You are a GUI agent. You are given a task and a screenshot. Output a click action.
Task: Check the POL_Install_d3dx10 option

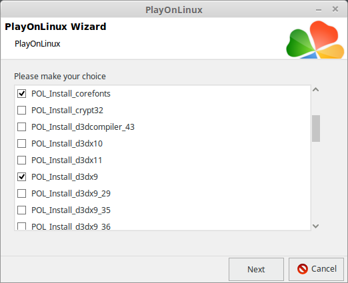pyautogui.click(x=21, y=144)
